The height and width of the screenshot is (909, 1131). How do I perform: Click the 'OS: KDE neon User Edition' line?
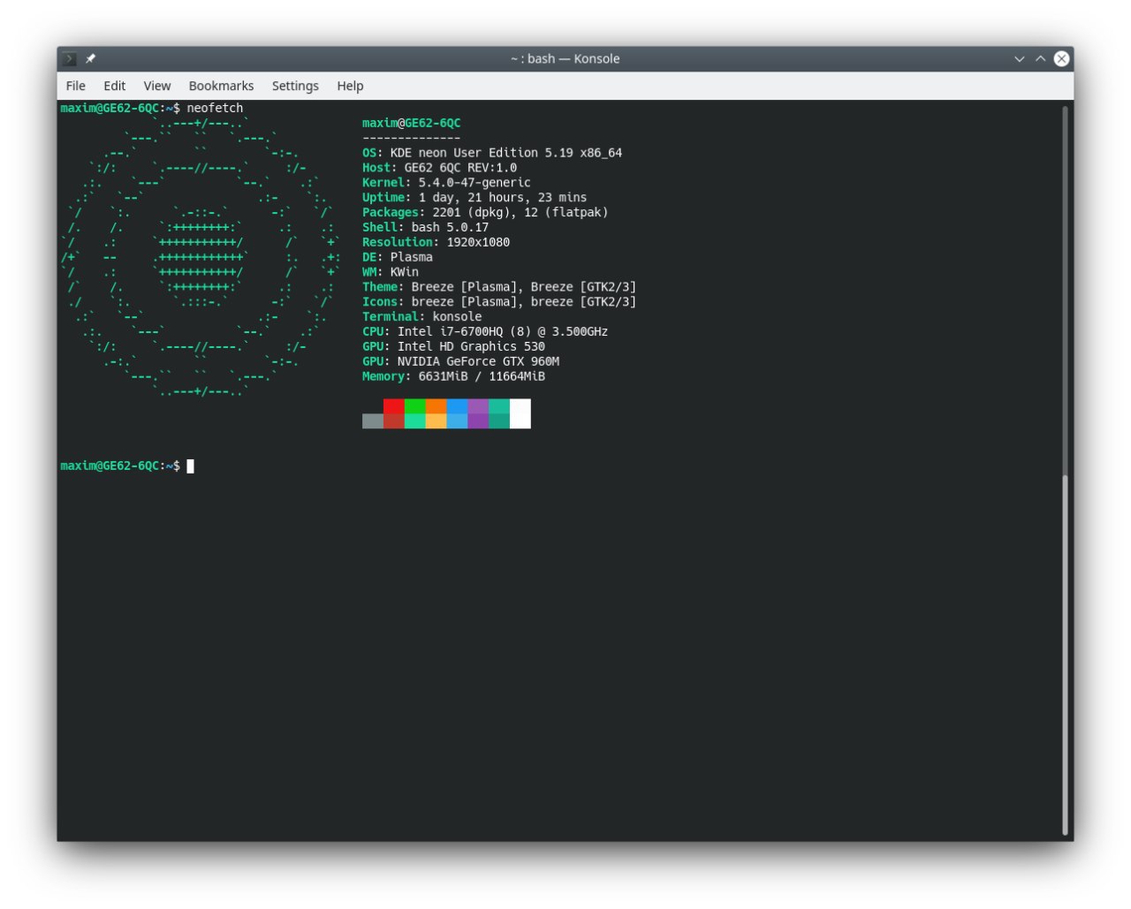(x=492, y=153)
